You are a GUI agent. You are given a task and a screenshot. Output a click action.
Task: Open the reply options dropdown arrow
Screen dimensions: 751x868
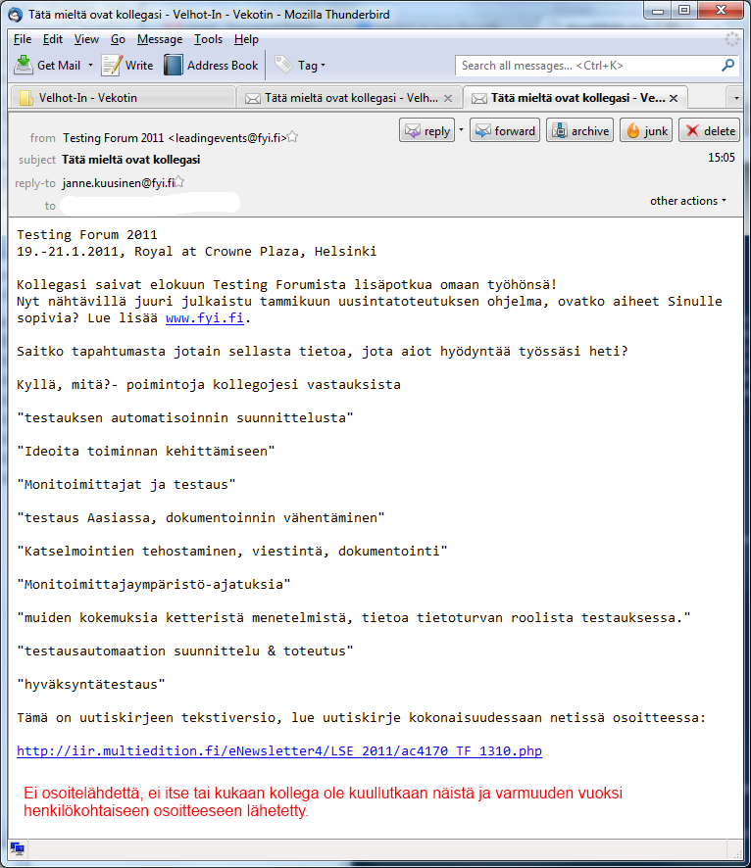pyautogui.click(x=460, y=131)
